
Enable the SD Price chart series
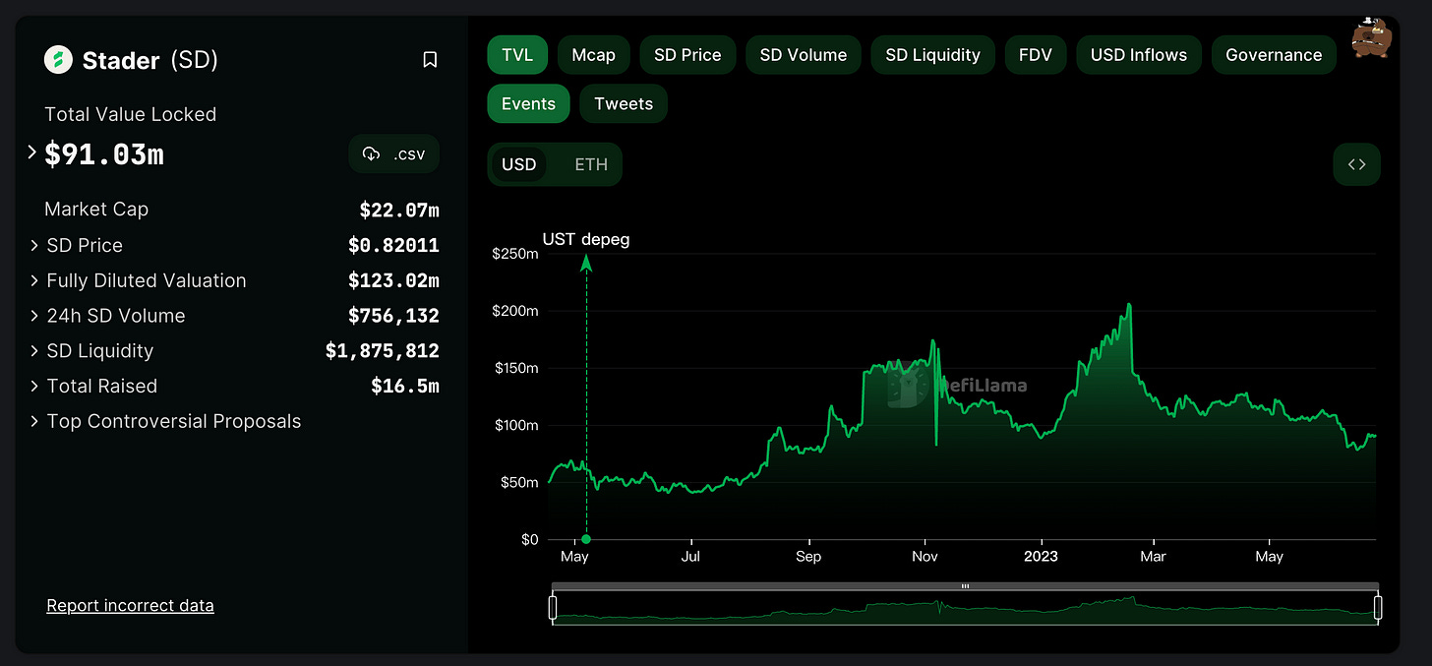(687, 55)
